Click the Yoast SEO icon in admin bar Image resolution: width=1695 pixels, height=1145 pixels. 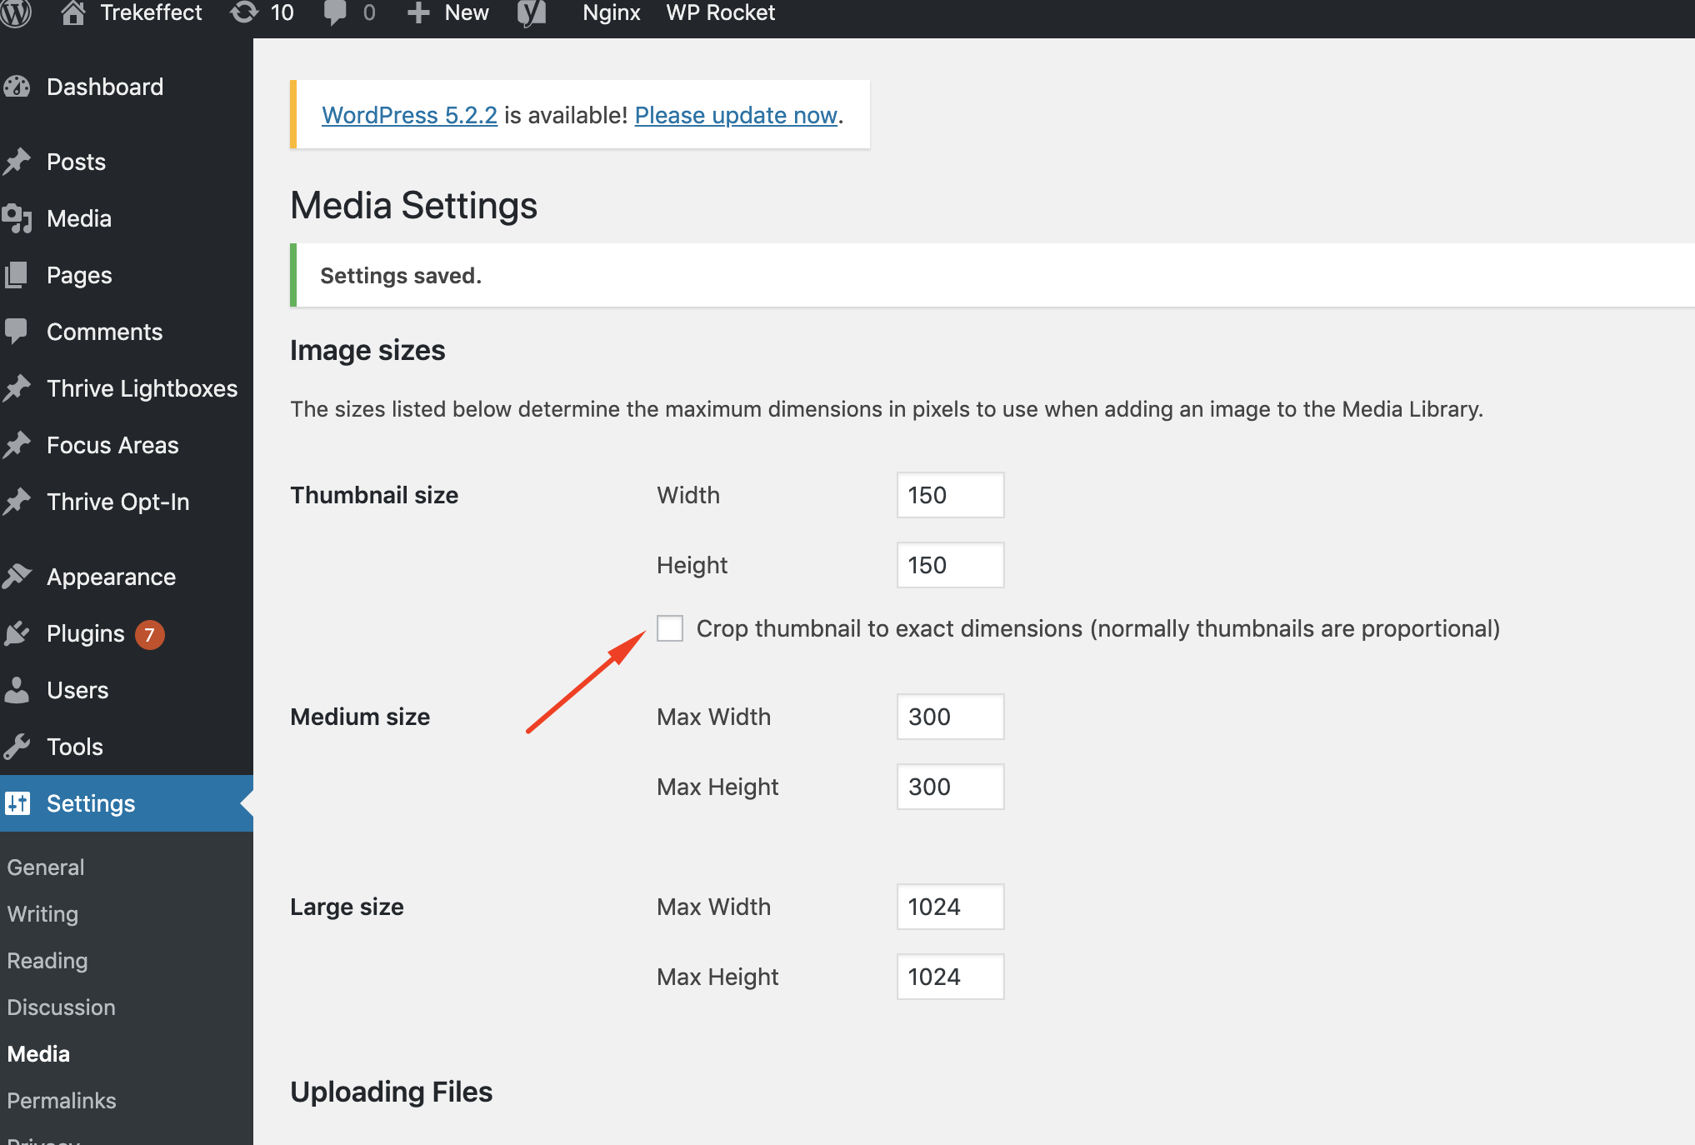531,12
